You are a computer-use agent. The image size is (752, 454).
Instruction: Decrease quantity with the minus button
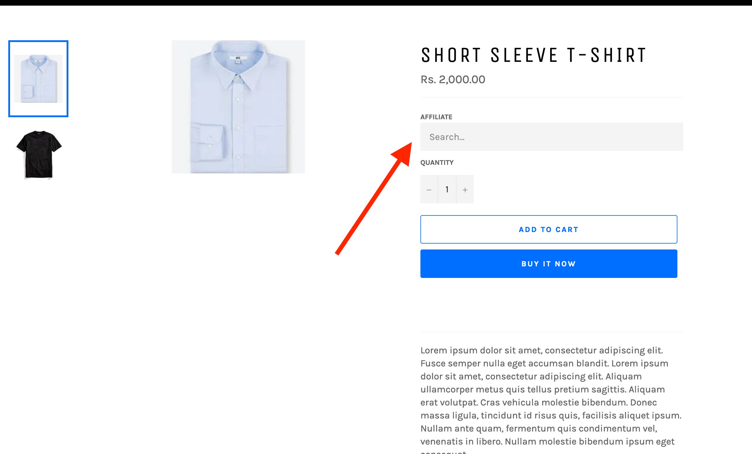(x=429, y=189)
